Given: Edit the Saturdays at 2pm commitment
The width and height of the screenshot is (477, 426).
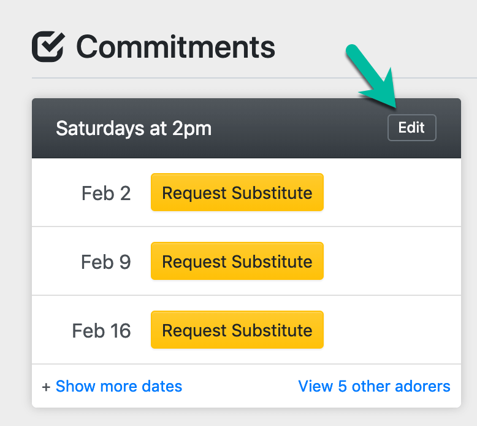Looking at the screenshot, I should coord(411,128).
